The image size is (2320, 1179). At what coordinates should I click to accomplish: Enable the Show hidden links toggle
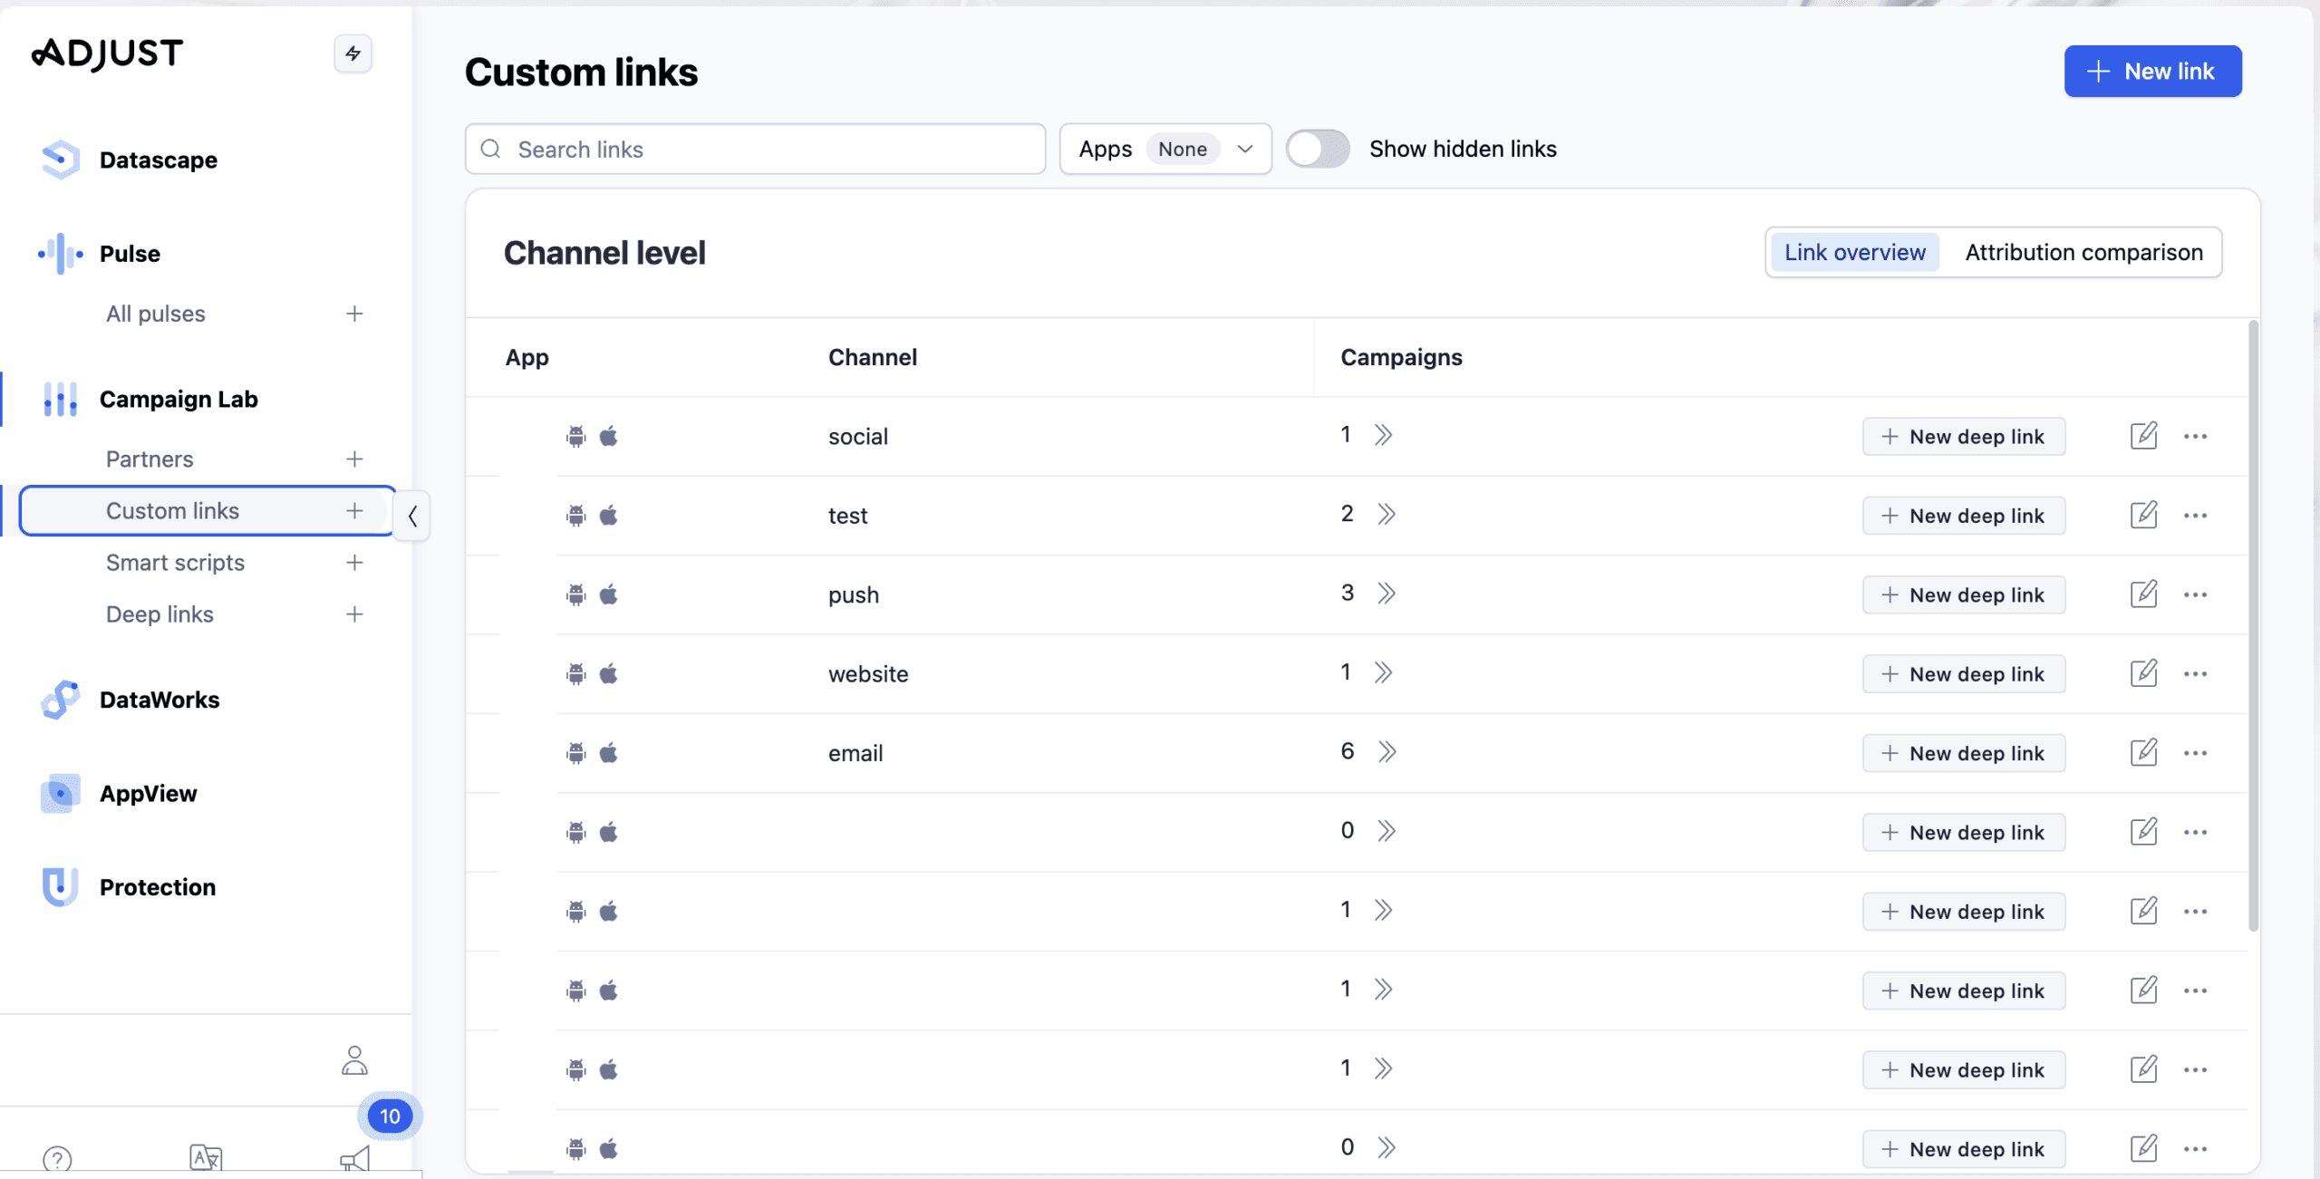coord(1318,149)
